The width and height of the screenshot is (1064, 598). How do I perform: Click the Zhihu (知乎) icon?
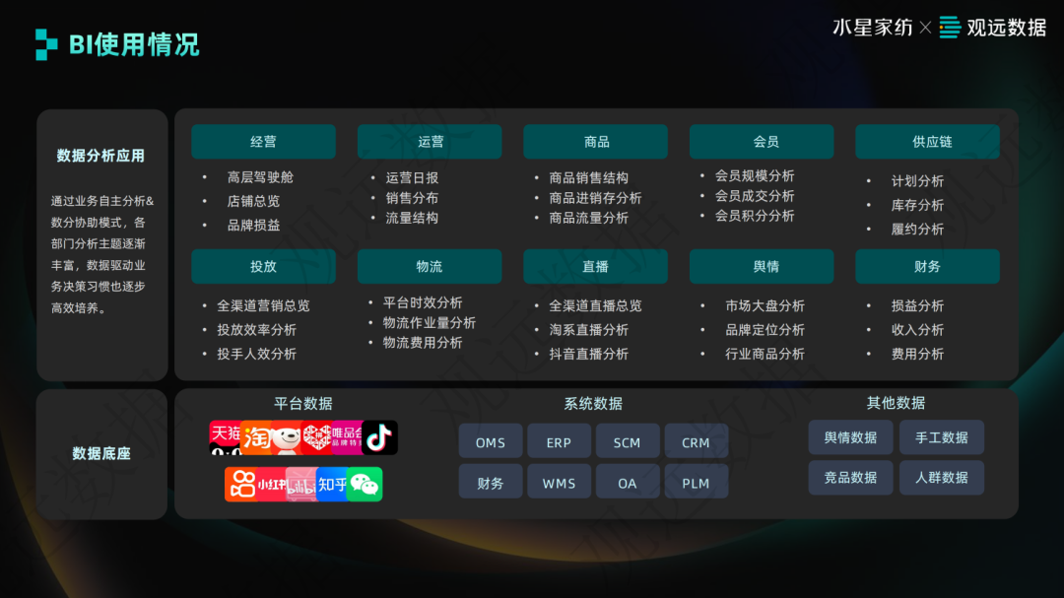coord(332,484)
